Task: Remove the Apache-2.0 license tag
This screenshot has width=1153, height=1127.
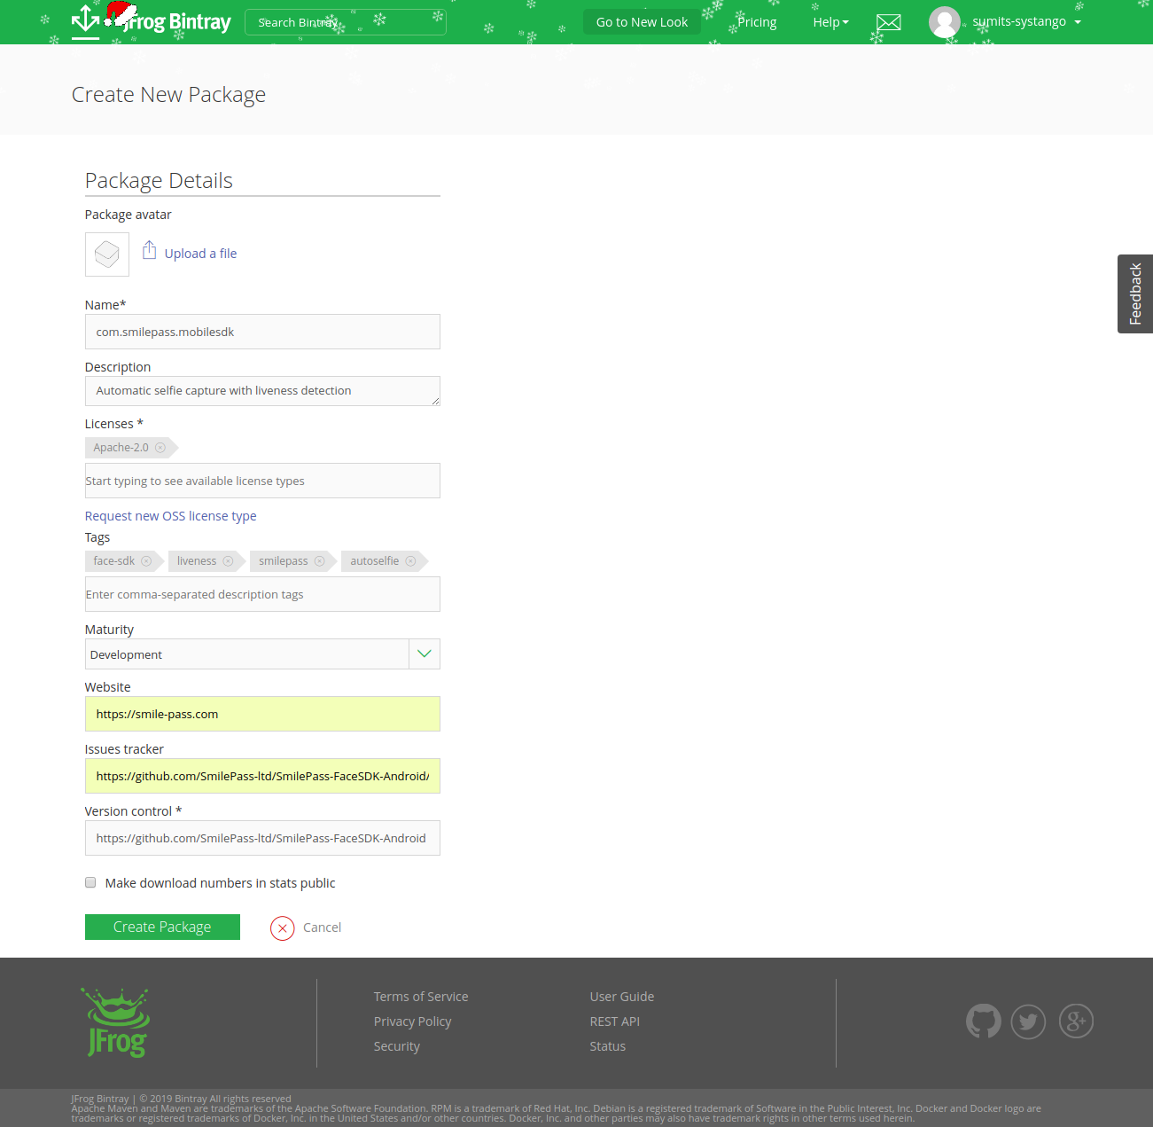Action: point(160,448)
